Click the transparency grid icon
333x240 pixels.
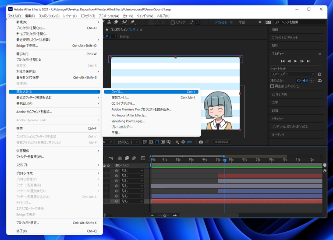151,142
